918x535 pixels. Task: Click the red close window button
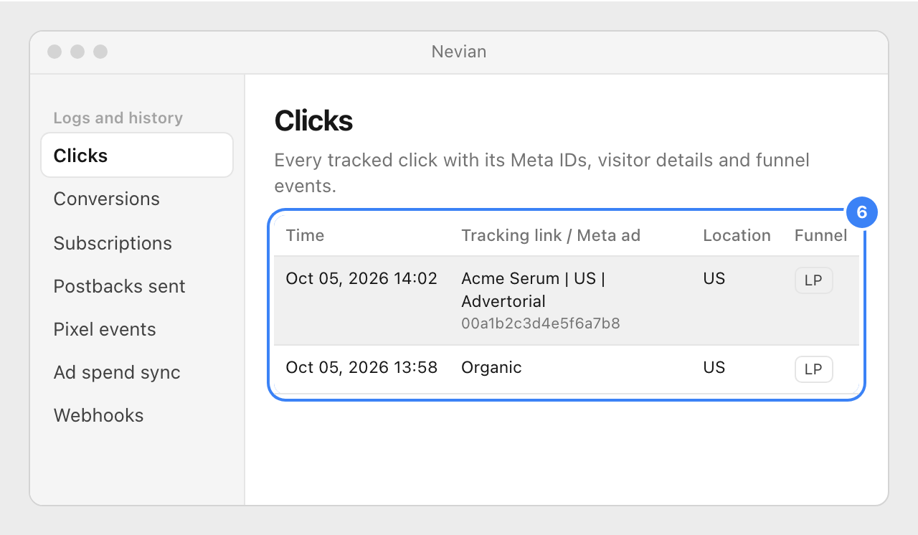point(55,52)
